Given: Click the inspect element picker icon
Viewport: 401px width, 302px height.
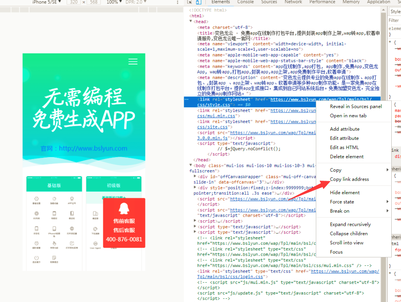Looking at the screenshot, I should coord(189,2).
